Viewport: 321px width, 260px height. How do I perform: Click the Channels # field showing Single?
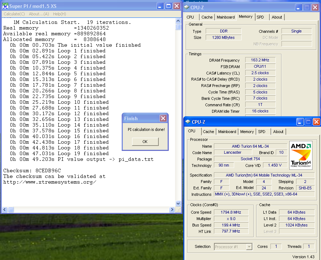pyautogui.click(x=296, y=31)
